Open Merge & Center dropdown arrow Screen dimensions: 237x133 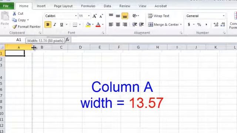pyautogui.click(x=181, y=24)
